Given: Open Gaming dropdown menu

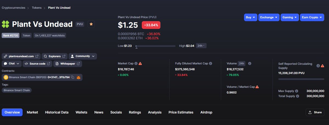Looking at the screenshot, I should (290, 17).
